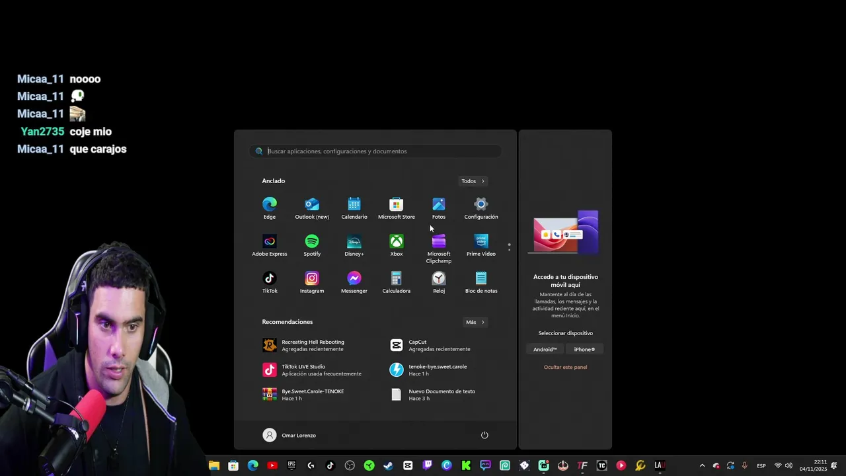Viewport: 846px width, 476px height.
Task: Open the Reloj clock app
Action: pyautogui.click(x=439, y=282)
